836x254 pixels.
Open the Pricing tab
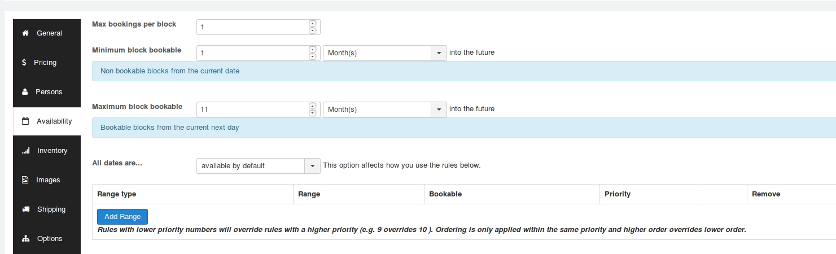[x=45, y=63]
